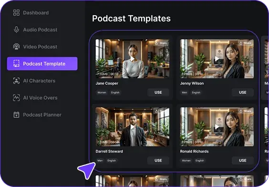269x187 pixels.
Task: Click Men tag on Darrell Steward card
Action: 100,161
